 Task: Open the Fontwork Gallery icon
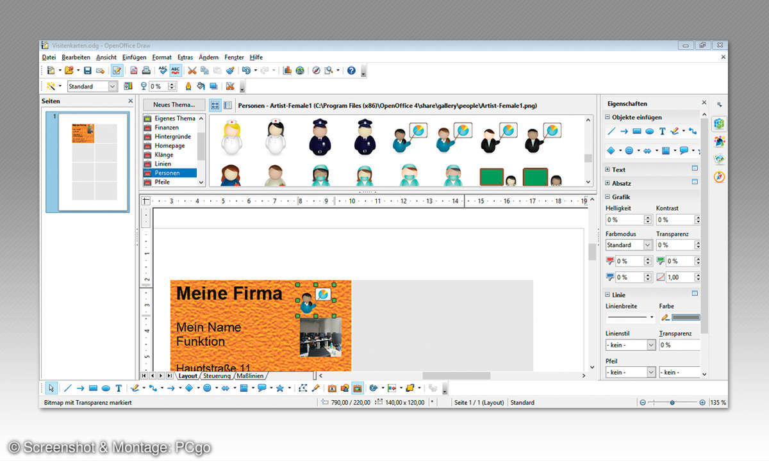[332, 388]
